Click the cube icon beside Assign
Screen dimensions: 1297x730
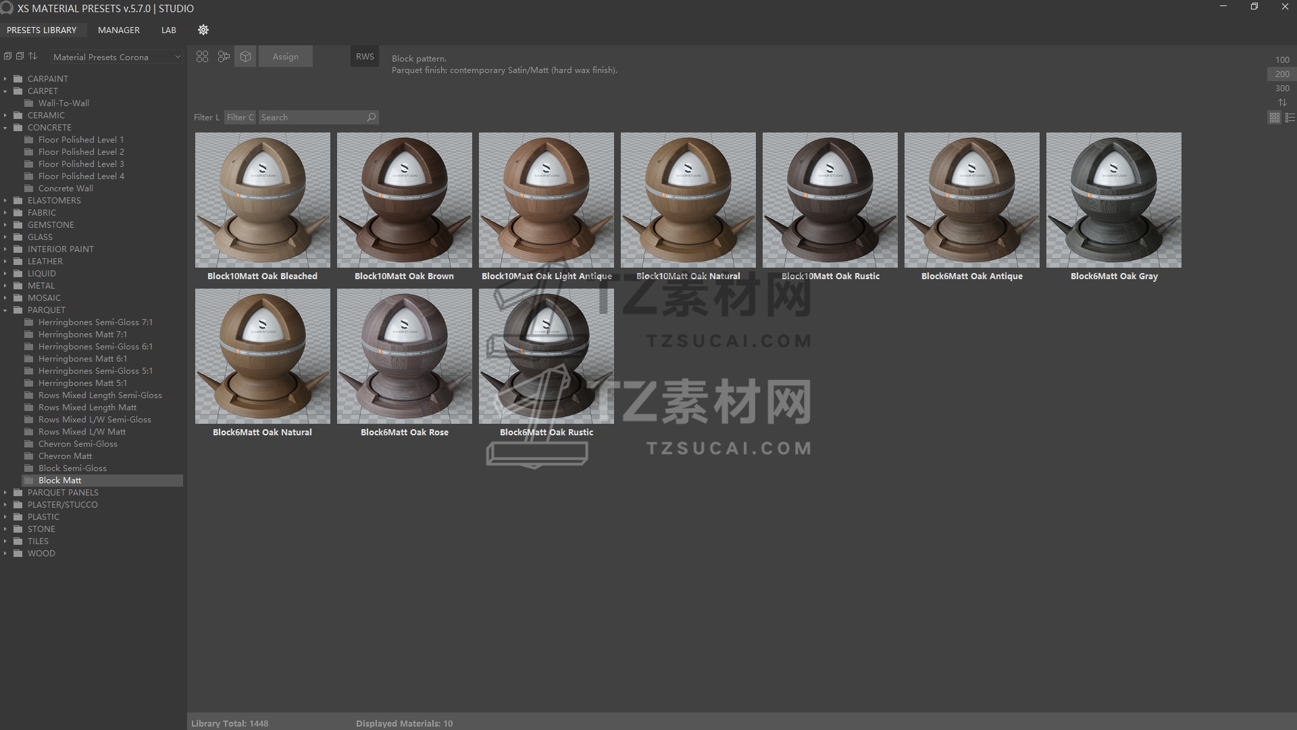[x=245, y=57]
